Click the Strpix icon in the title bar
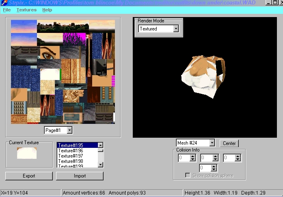283x197 pixels. pyautogui.click(x=4, y=3)
